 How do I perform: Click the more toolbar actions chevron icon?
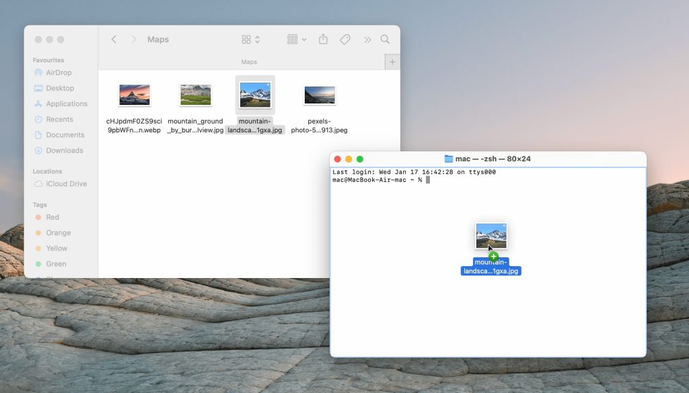pyautogui.click(x=367, y=39)
